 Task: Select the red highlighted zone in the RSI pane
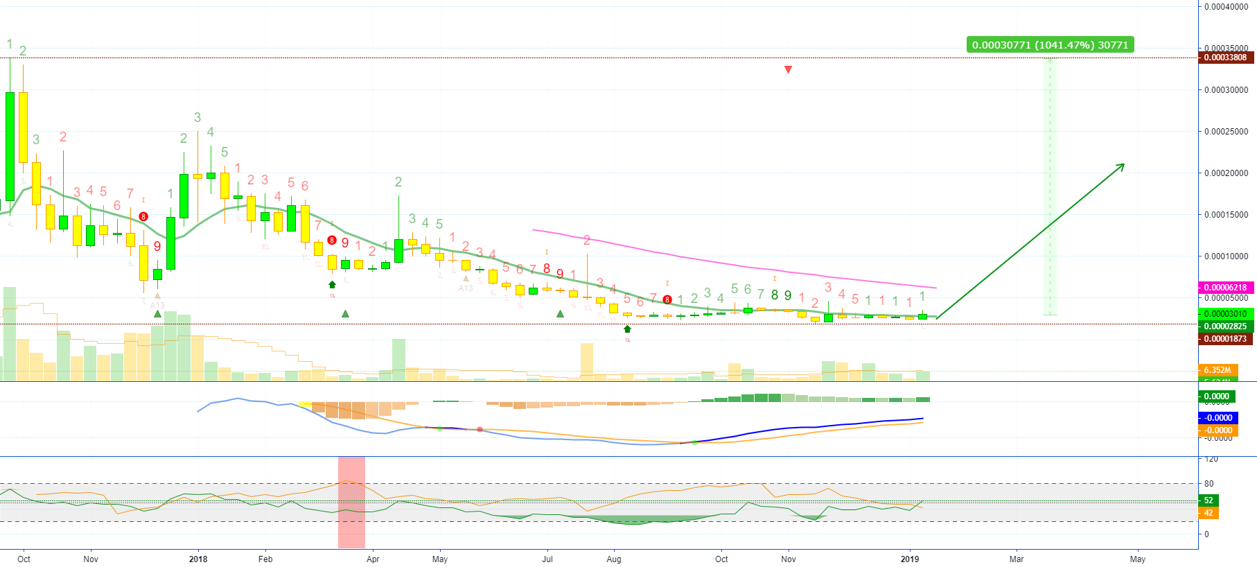(351, 503)
